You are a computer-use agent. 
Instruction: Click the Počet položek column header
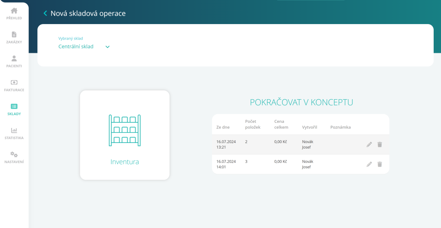(252, 124)
